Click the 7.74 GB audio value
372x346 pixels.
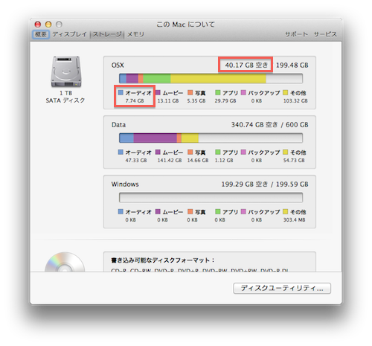[135, 100]
